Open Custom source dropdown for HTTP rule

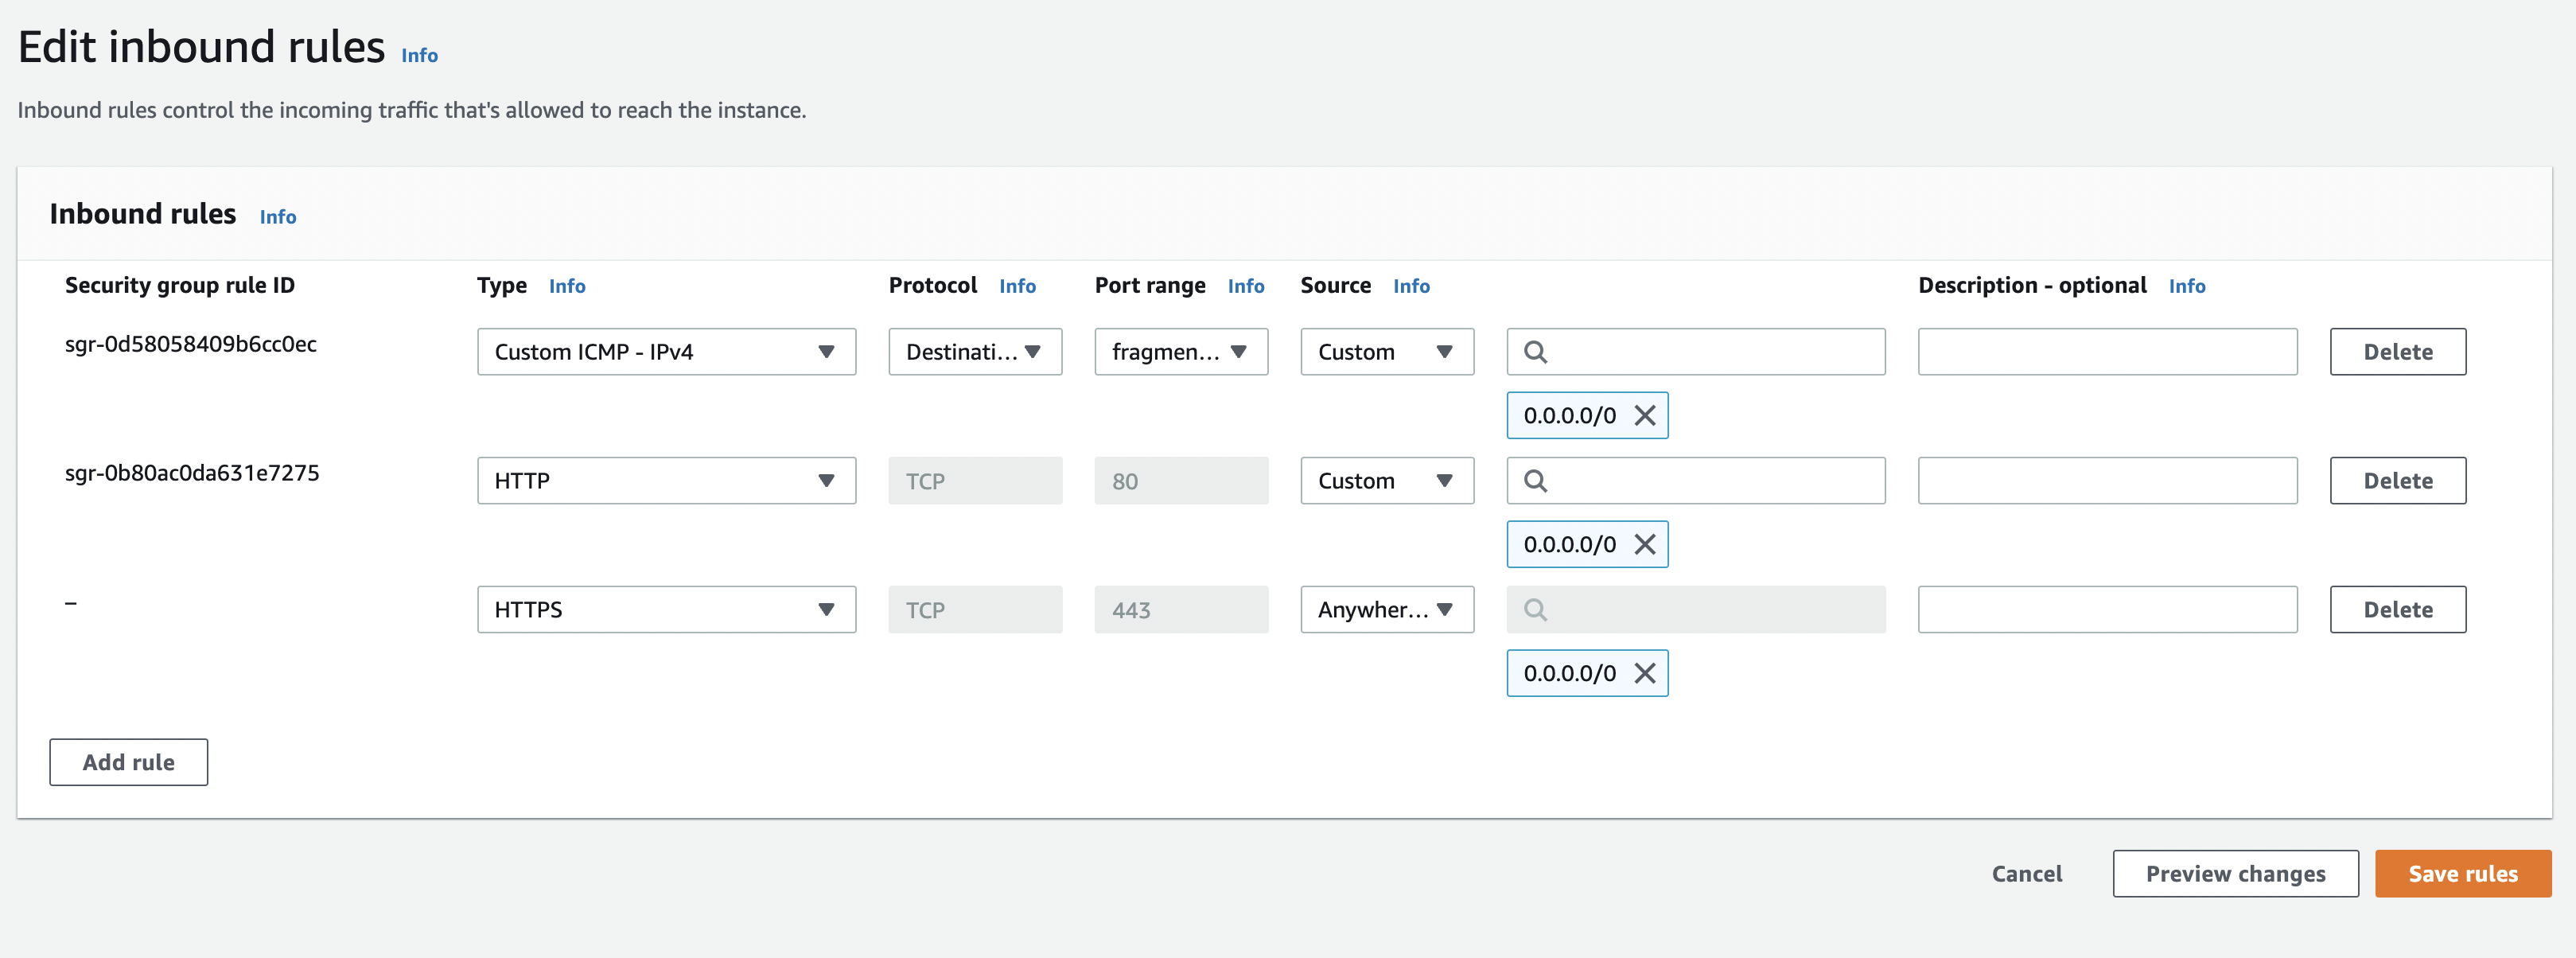(1386, 481)
